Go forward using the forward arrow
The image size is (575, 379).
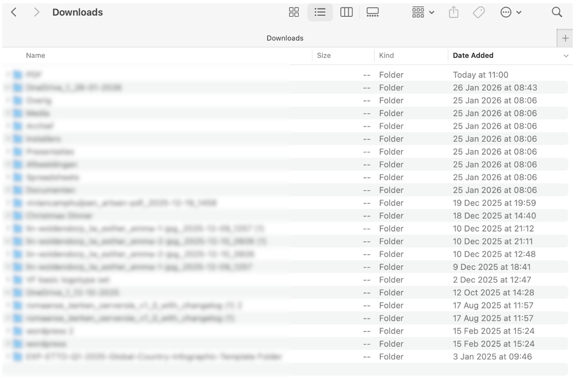tap(36, 12)
